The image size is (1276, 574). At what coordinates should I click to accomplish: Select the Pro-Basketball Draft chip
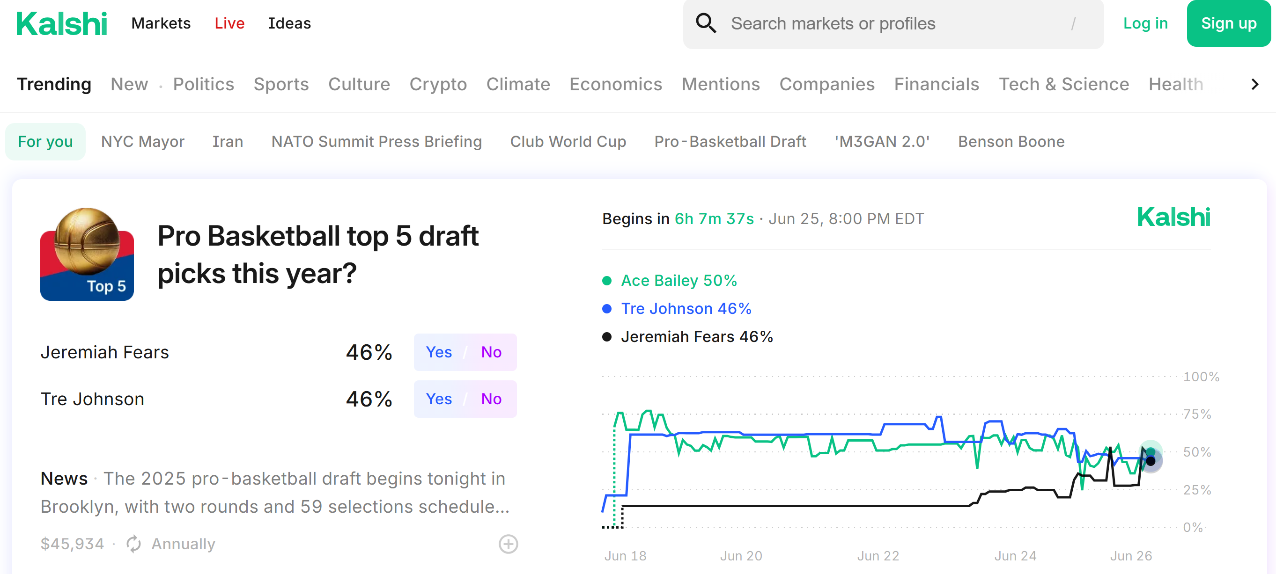[x=730, y=142]
